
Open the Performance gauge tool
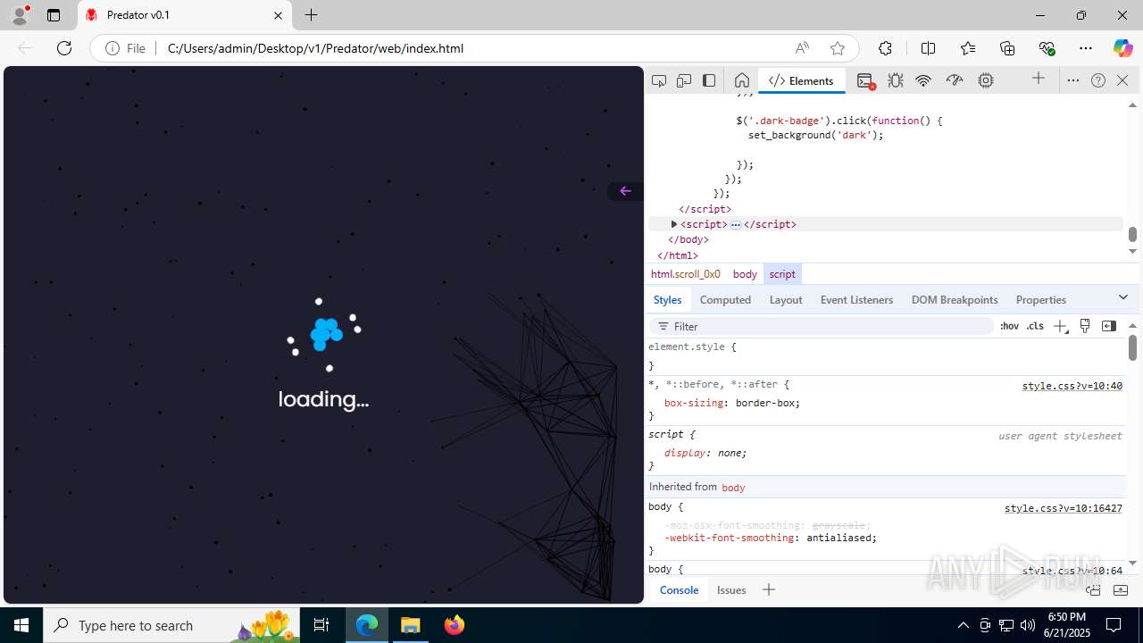click(x=955, y=80)
